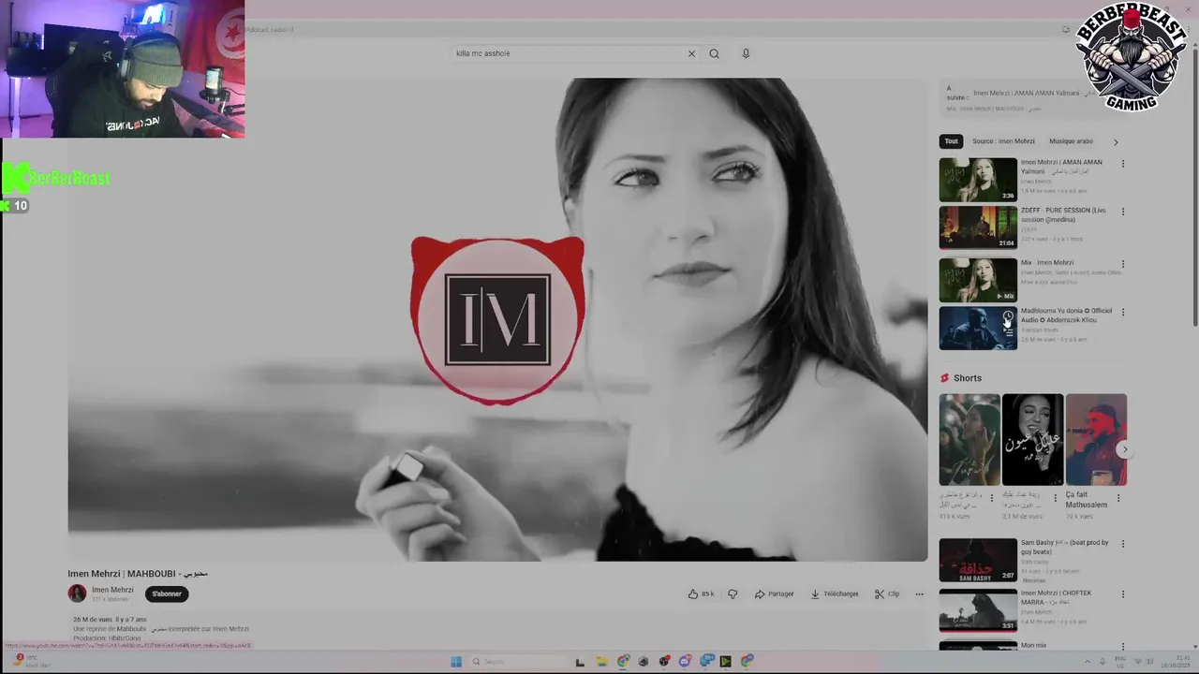Add Madhlouma video to Watch Later clock icon

coord(1009,316)
